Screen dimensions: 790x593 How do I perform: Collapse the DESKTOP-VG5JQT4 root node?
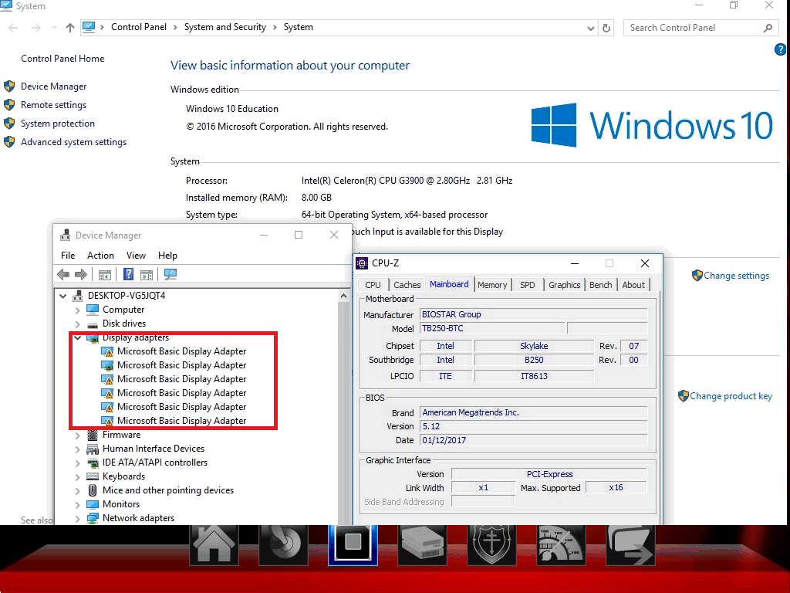pyautogui.click(x=63, y=296)
